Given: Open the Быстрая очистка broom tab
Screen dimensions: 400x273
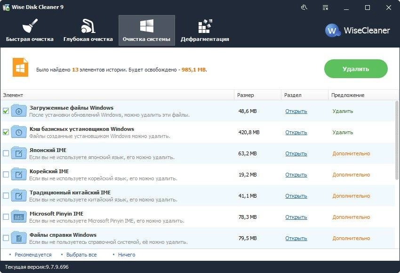Looking at the screenshot, I should pos(30,31).
